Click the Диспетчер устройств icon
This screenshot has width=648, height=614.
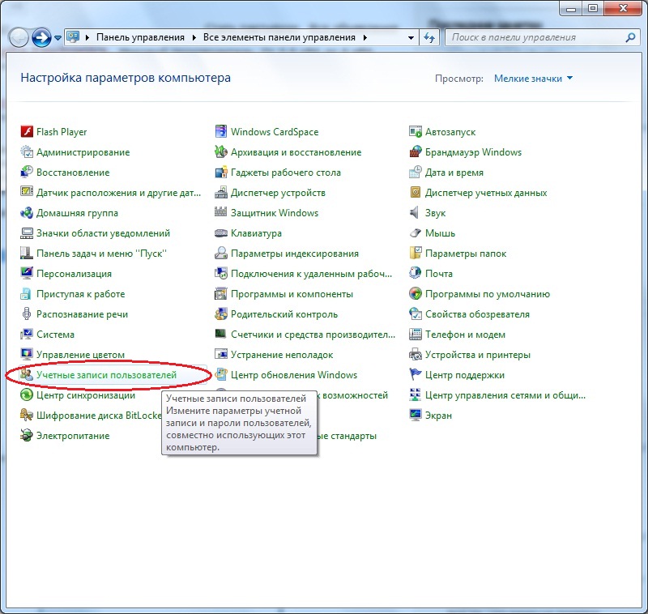click(x=221, y=193)
